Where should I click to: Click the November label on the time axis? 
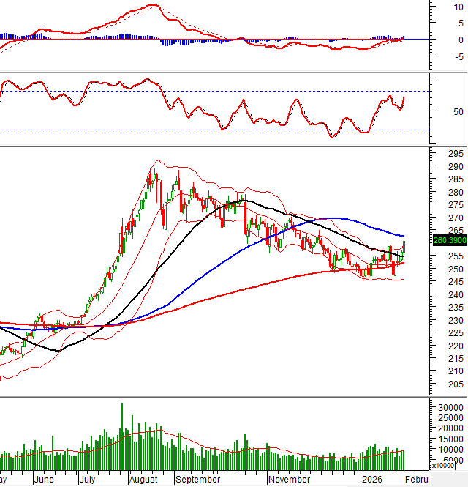(289, 480)
